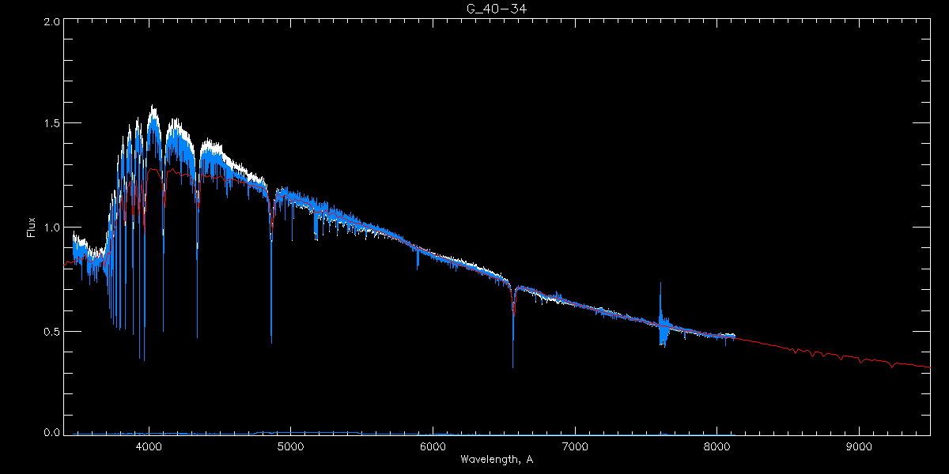949x474 pixels.
Task: Click the 0.0 flux axis value
Action: pos(51,432)
